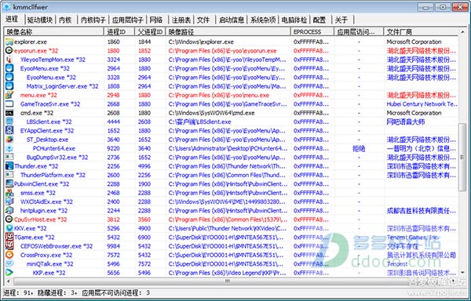Click the vertical scrollbar thumb
The image size is (471, 301).
tap(462, 158)
